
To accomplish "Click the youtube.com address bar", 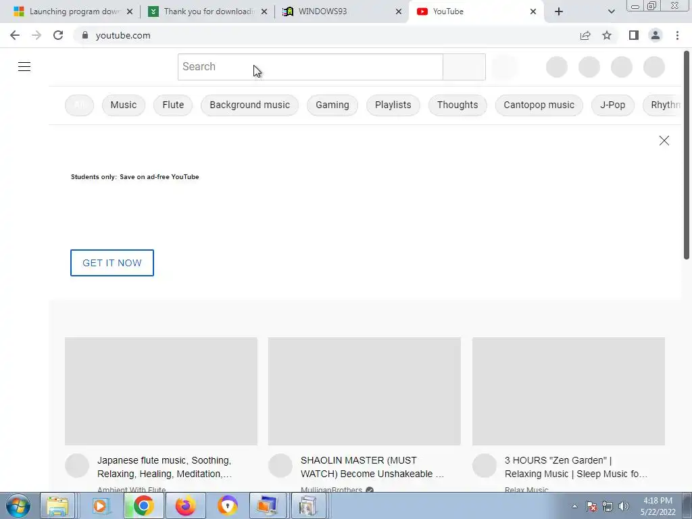I will 326,35.
